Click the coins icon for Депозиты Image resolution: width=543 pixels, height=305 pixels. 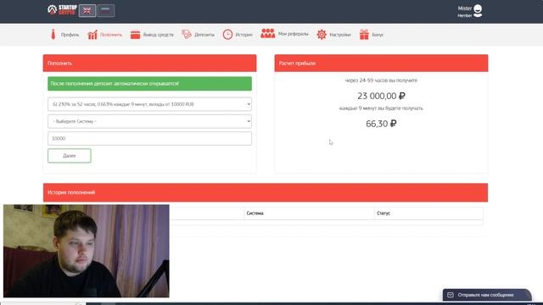tap(187, 34)
